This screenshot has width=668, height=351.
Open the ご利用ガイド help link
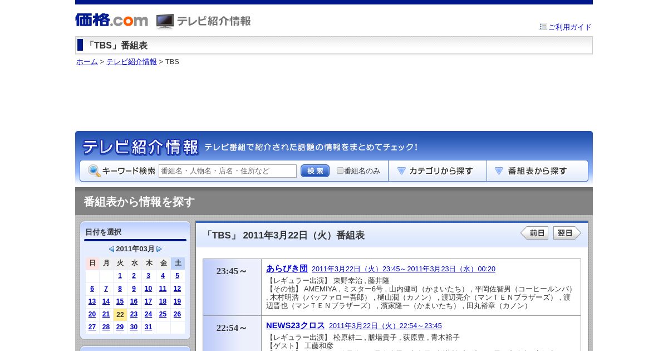click(x=569, y=27)
